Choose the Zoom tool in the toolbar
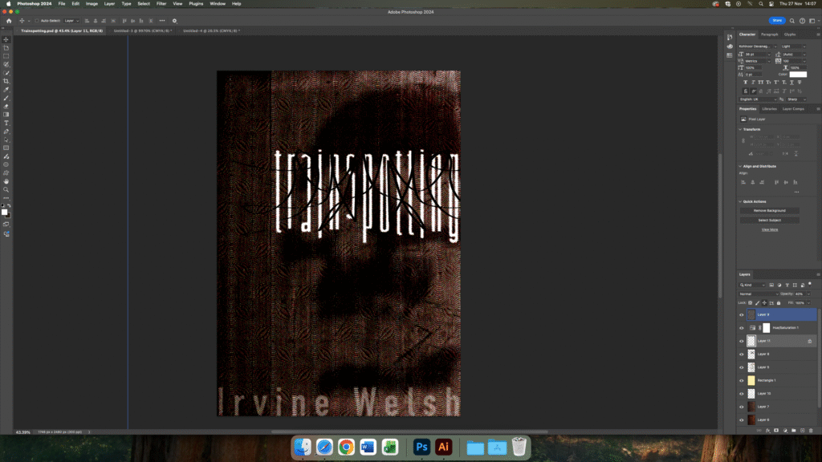Screen dimensions: 822x462 point(6,189)
